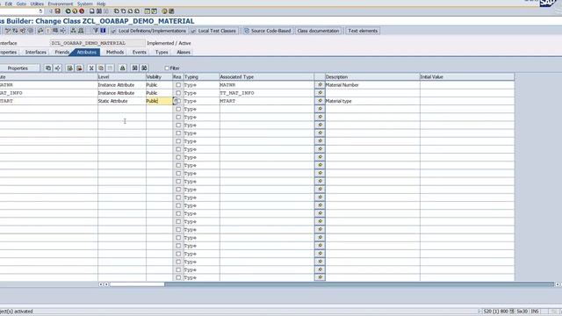The width and height of the screenshot is (562, 316).
Task: Go to previous page with the toolbar icon
Action: (123, 11)
